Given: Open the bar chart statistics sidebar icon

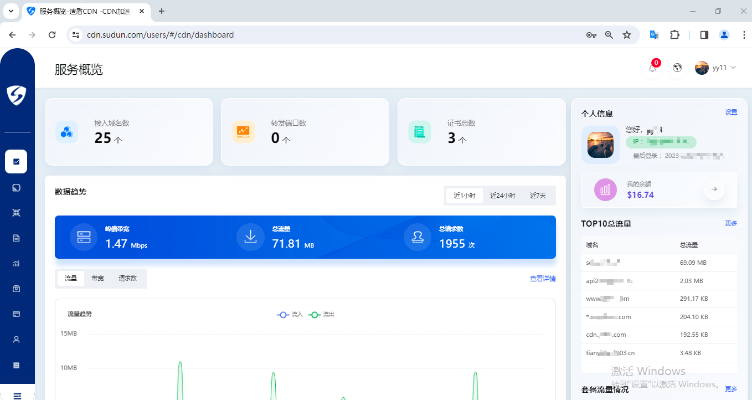Looking at the screenshot, I should [16, 264].
